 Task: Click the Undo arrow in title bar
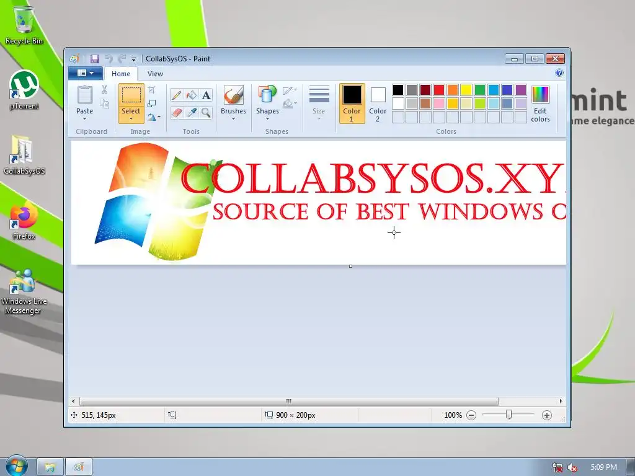coord(109,59)
